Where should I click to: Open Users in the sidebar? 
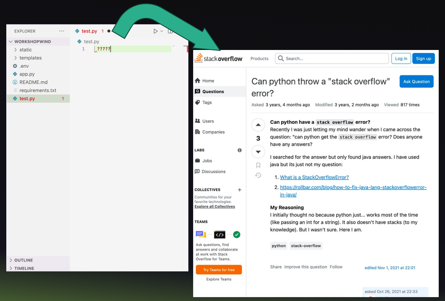(x=208, y=121)
